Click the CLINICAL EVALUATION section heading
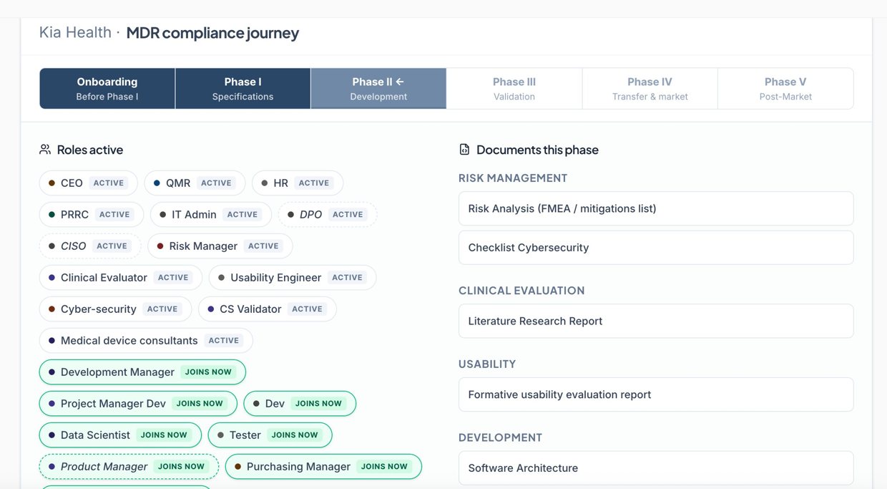Screen dimensions: 887x489 tap(521, 290)
